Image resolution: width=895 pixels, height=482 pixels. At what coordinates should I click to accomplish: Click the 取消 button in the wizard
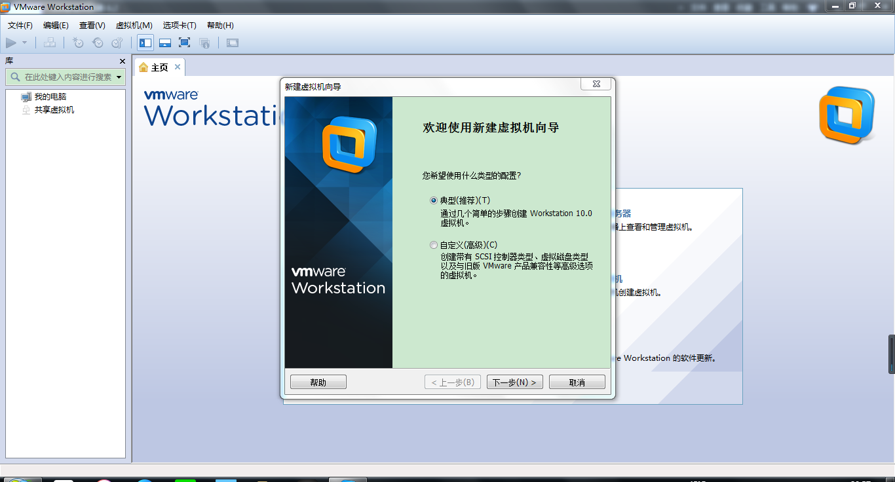click(x=577, y=382)
